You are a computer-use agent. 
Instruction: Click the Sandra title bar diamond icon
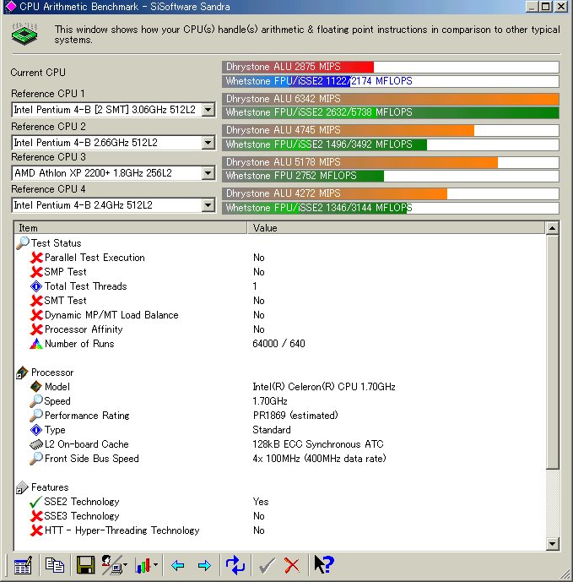(10, 6)
